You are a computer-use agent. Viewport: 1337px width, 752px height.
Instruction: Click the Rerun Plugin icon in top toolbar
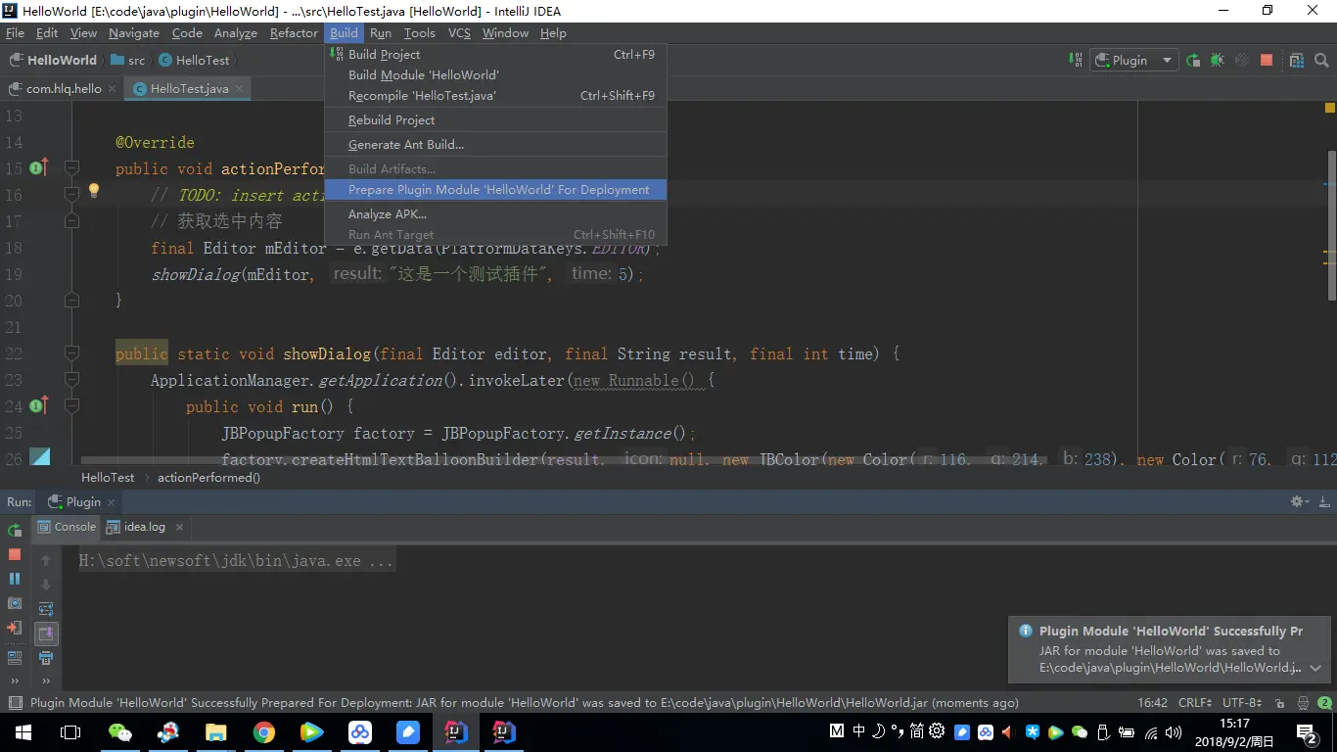(1192, 60)
